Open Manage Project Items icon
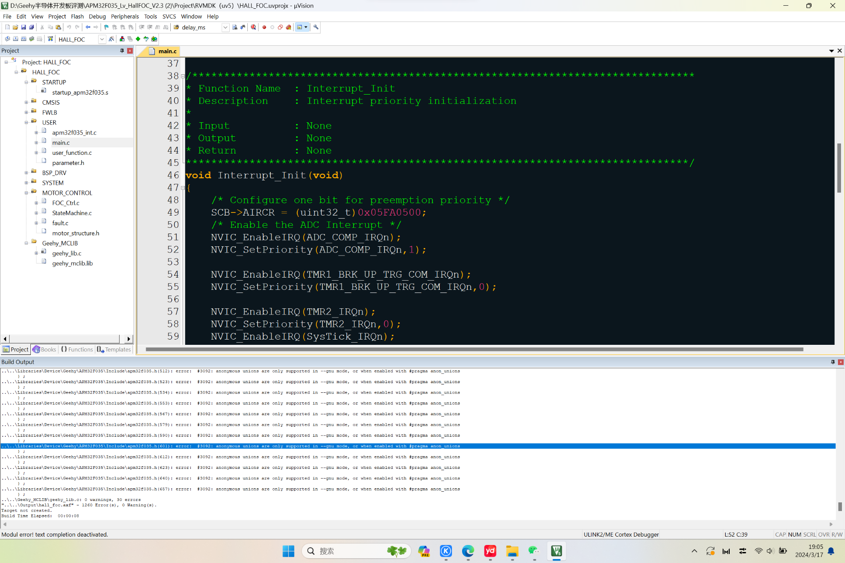Viewport: 845px width, 563px height. (x=122, y=39)
